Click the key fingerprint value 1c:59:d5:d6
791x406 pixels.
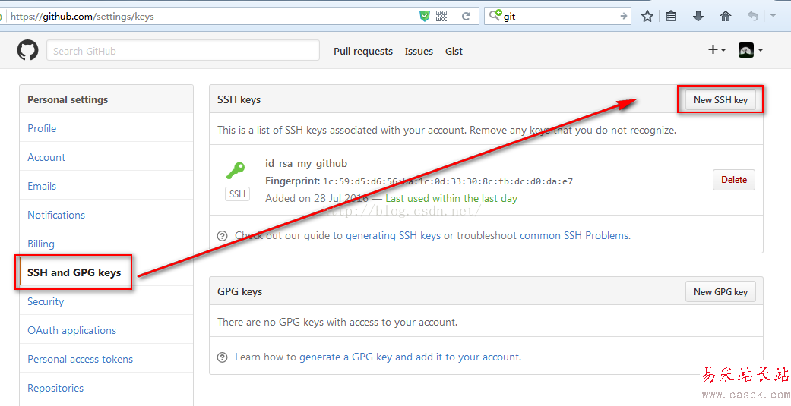[448, 181]
